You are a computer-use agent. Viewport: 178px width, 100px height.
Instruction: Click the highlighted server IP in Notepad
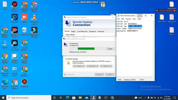[x=135, y=26]
